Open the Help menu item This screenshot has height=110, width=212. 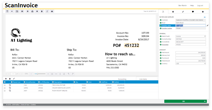point(192,6)
